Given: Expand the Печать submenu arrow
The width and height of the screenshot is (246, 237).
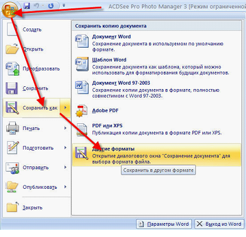Looking at the screenshot, I should [65, 128].
